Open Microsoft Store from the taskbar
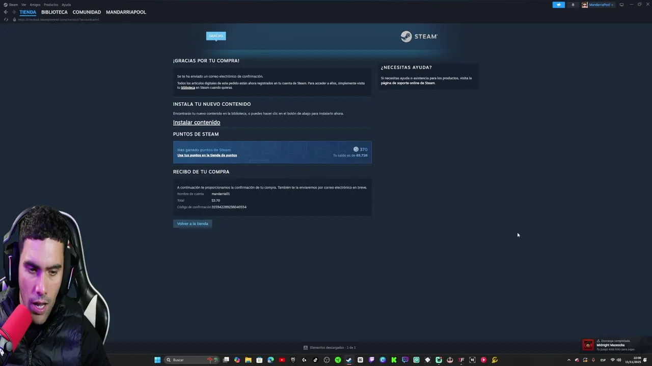The image size is (652, 366). pos(259,360)
